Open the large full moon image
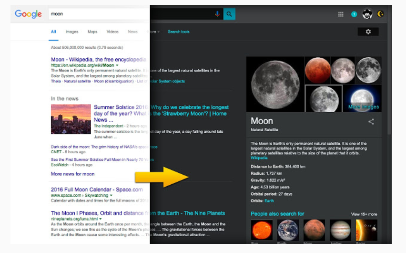This screenshot has width=406, height=253. coord(275,84)
